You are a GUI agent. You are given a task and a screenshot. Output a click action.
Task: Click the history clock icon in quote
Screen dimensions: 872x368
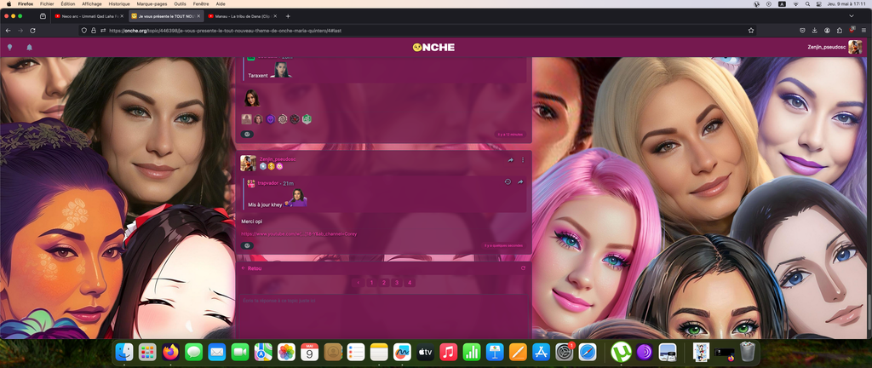click(x=508, y=181)
